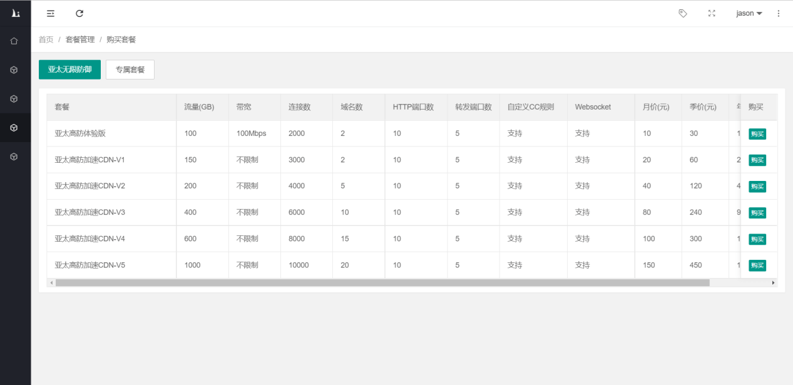Click the refresh icon in the top bar
Viewport: 793px width, 385px height.
(x=79, y=13)
